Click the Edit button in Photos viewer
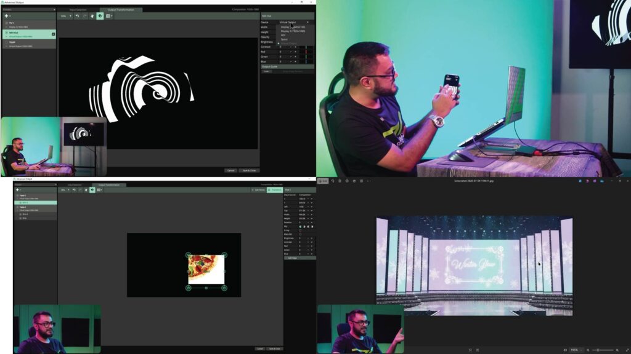631x354 pixels. 323,181
